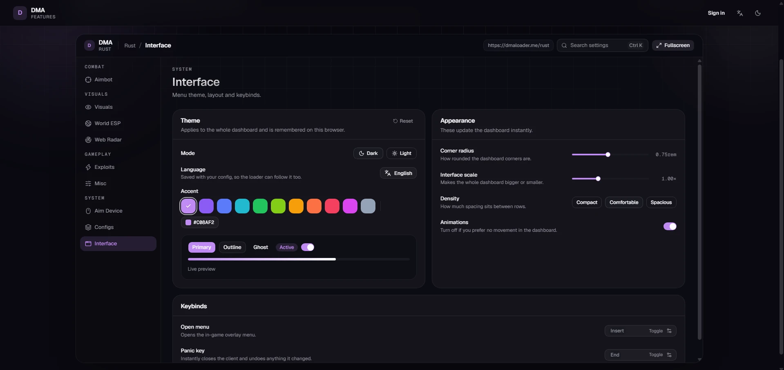
Task: Click the Primary preview button
Action: (x=201, y=247)
